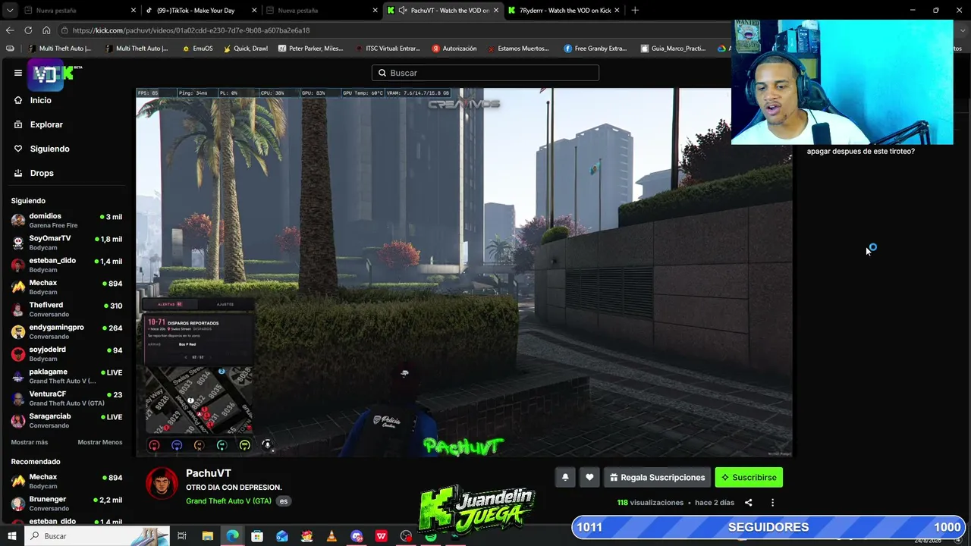Click the "hace 2 días" upload date text

(x=715, y=502)
